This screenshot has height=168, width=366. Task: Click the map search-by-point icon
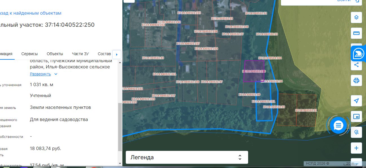click(x=356, y=132)
